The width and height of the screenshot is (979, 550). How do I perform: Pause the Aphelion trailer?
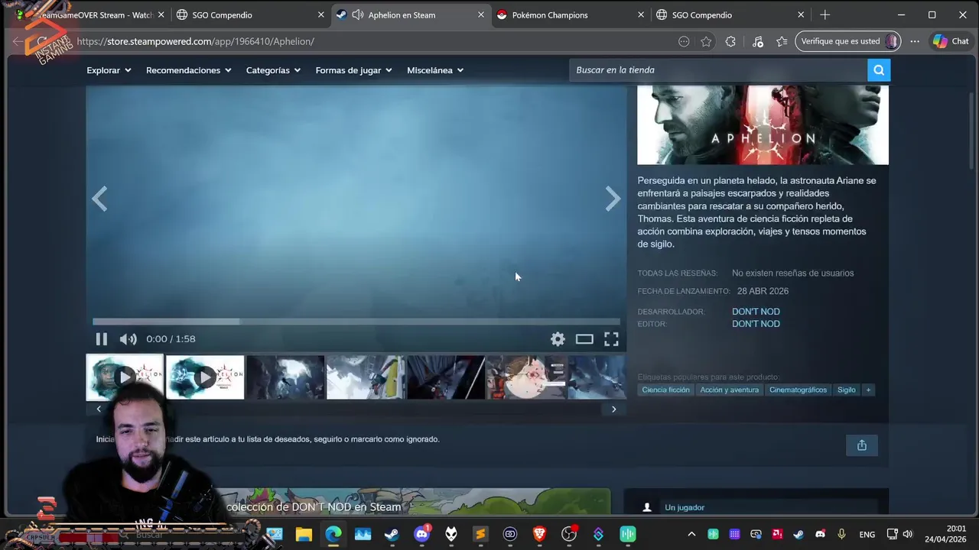point(101,339)
